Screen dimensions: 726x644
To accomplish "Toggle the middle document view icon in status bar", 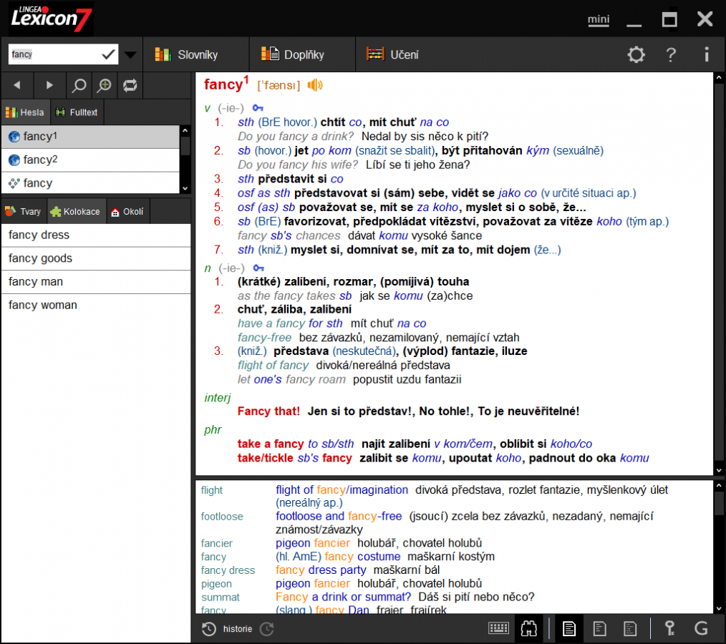I will [x=599, y=628].
